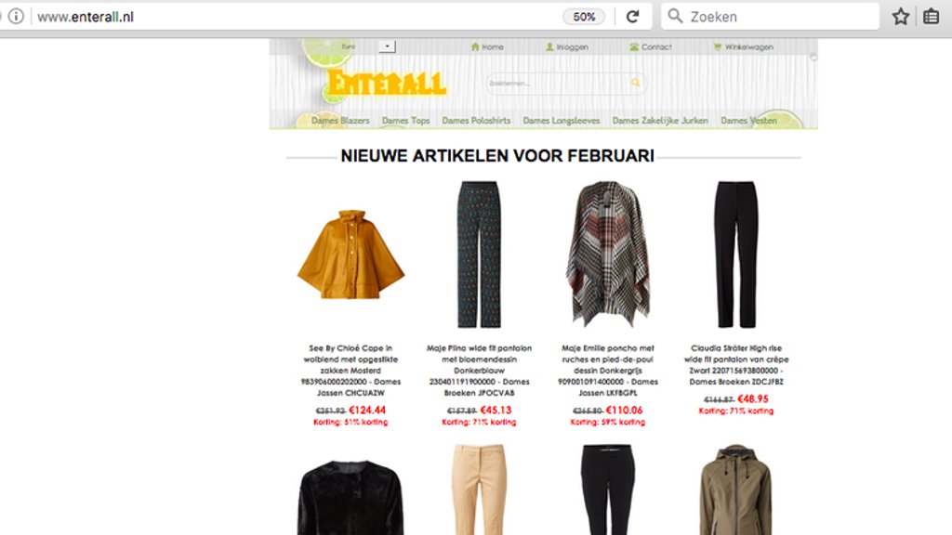Select the Dames Blazers category
The image size is (952, 535).
[x=340, y=121]
